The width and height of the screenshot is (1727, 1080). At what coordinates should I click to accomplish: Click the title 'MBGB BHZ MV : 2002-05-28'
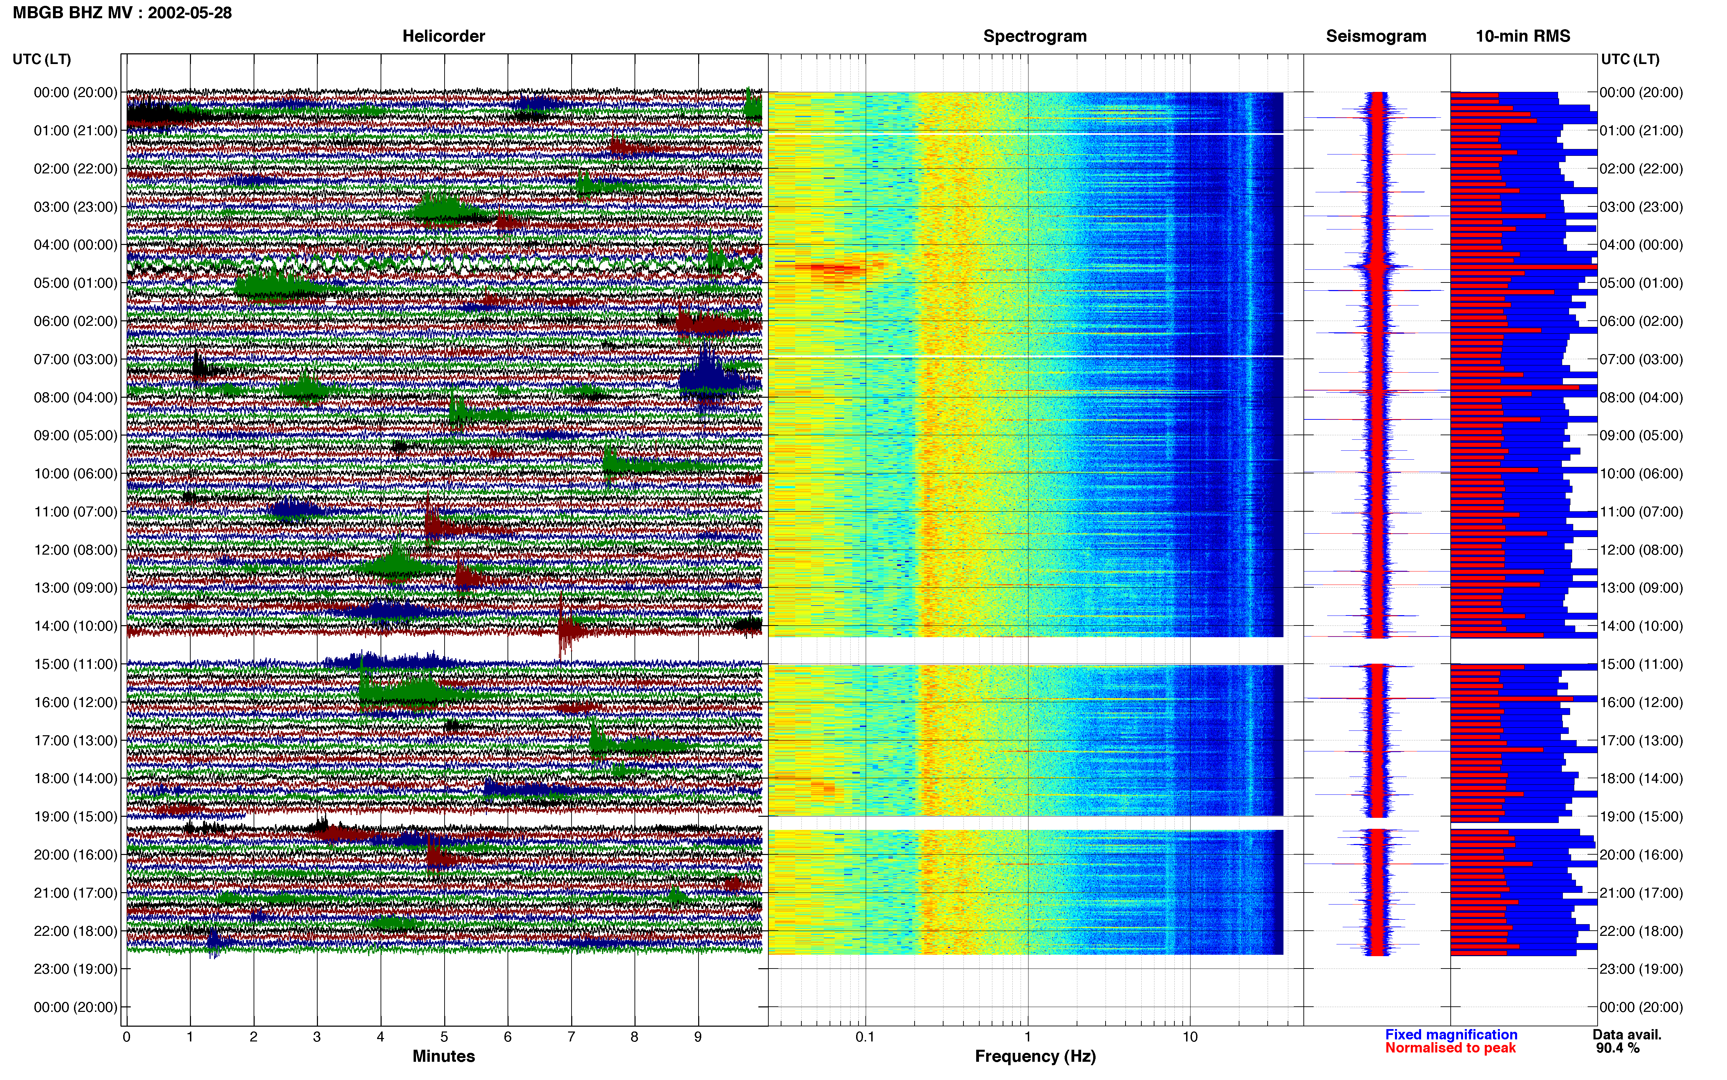coord(122,13)
